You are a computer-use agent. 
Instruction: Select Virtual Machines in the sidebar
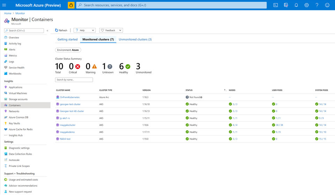pos(18,93)
